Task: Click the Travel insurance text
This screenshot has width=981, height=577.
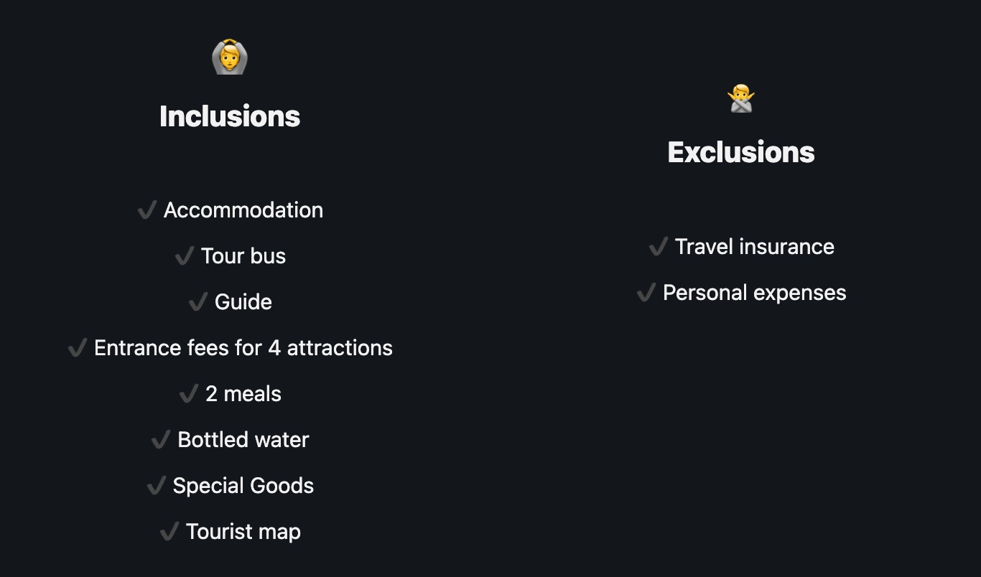Action: (755, 247)
